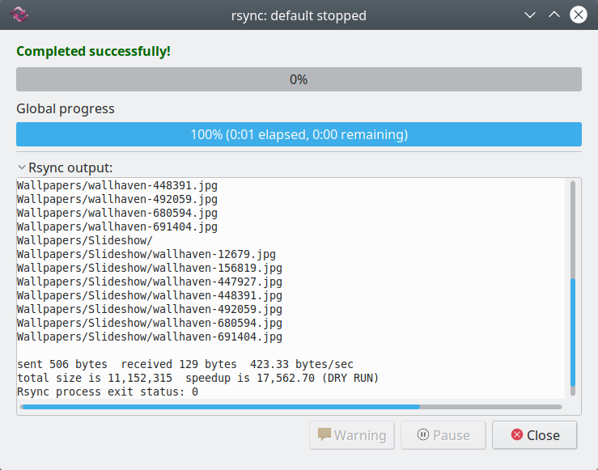Click the 'Rsync process exit status: 0' line
Screen dimensions: 598x470
click(108, 392)
